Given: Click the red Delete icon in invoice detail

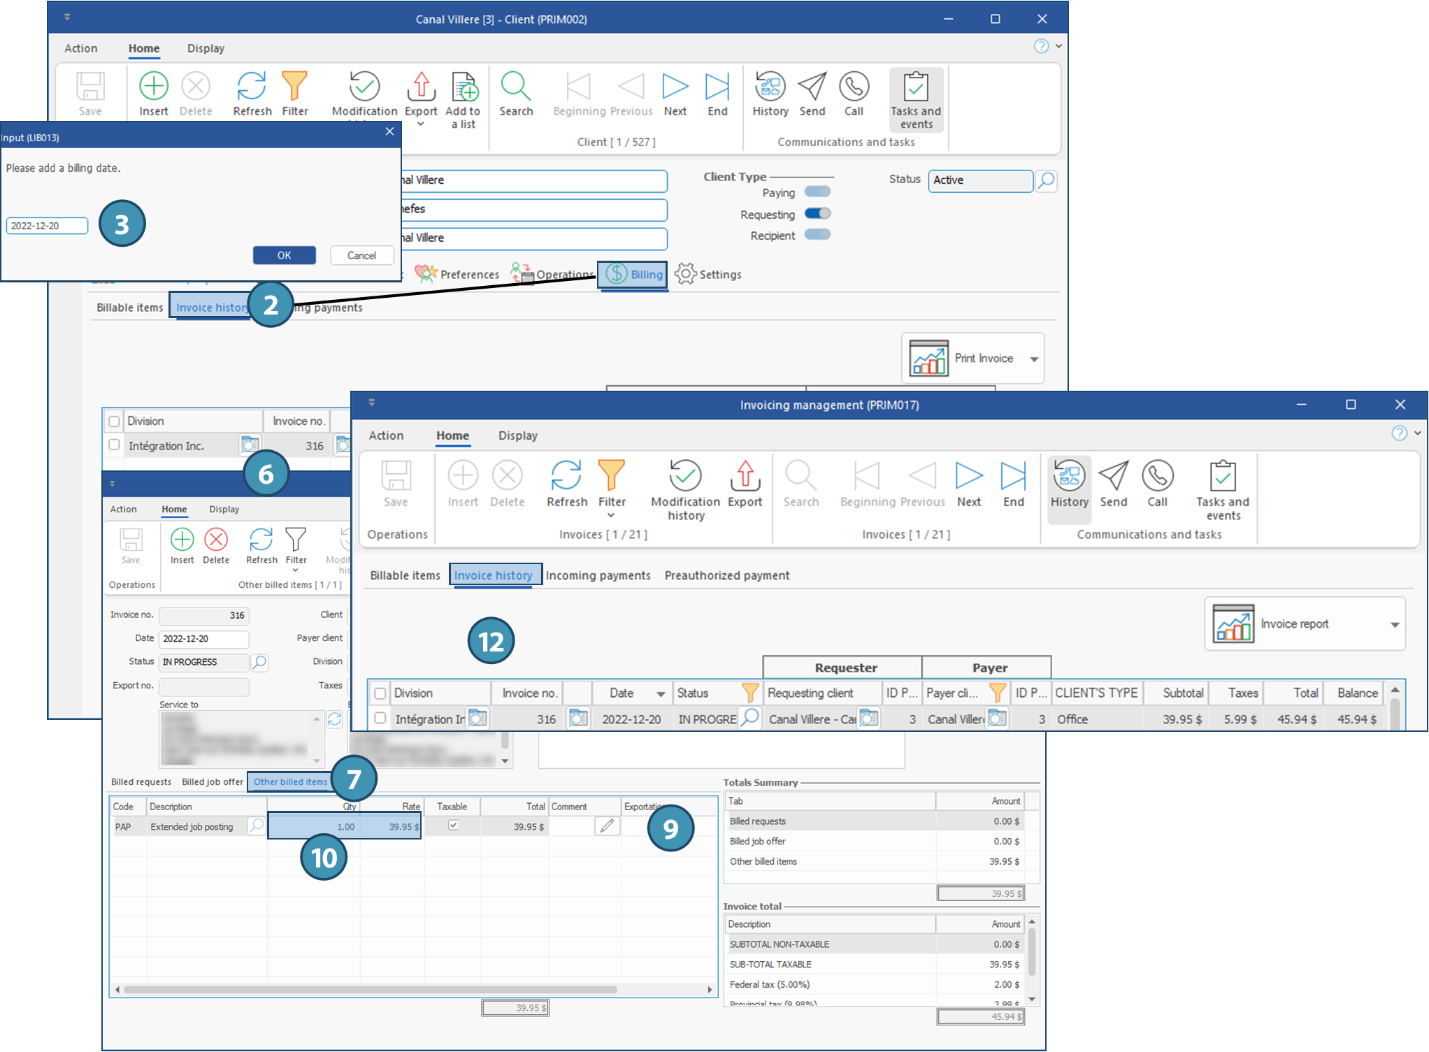Looking at the screenshot, I should [x=216, y=540].
